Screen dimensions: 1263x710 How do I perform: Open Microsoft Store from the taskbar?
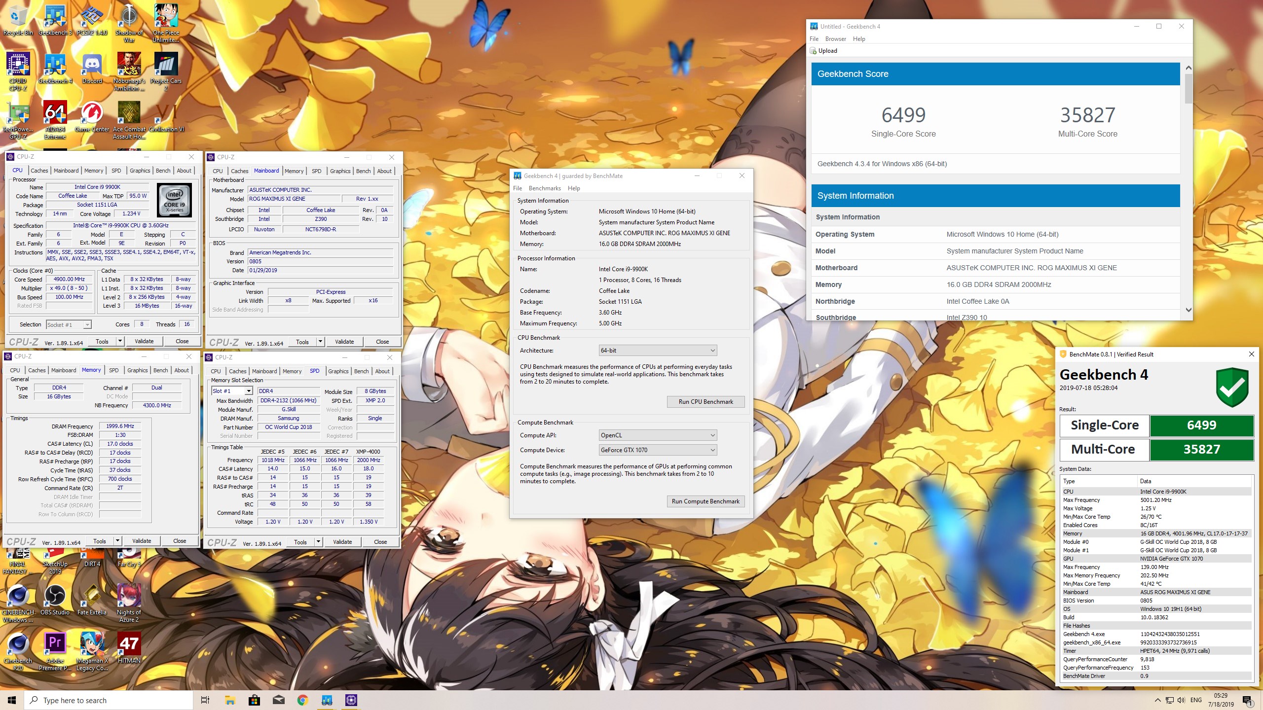click(254, 700)
